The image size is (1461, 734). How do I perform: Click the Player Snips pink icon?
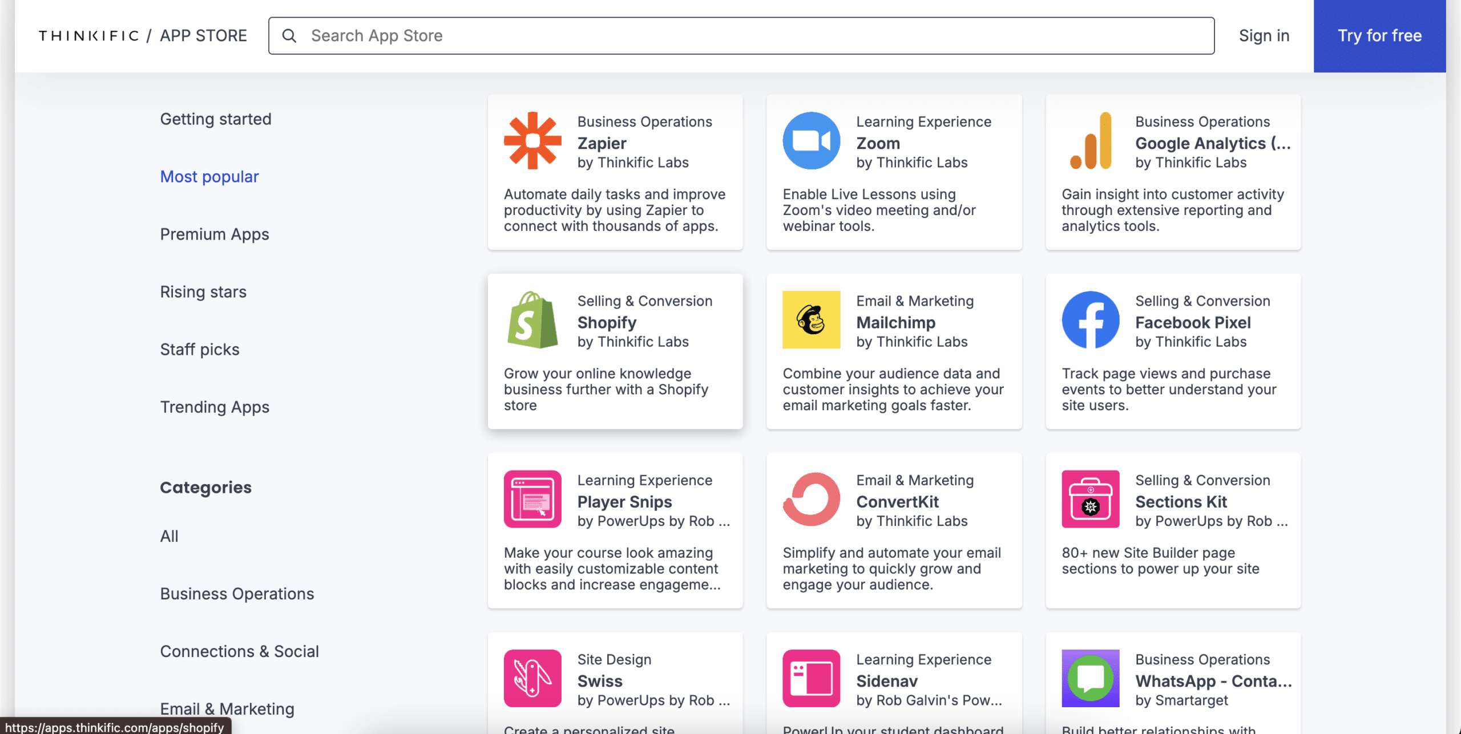click(532, 499)
